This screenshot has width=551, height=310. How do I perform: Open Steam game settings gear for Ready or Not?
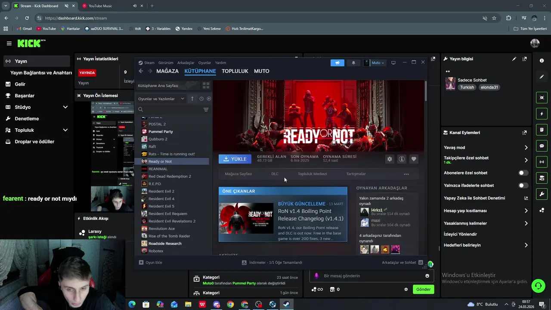(390, 159)
